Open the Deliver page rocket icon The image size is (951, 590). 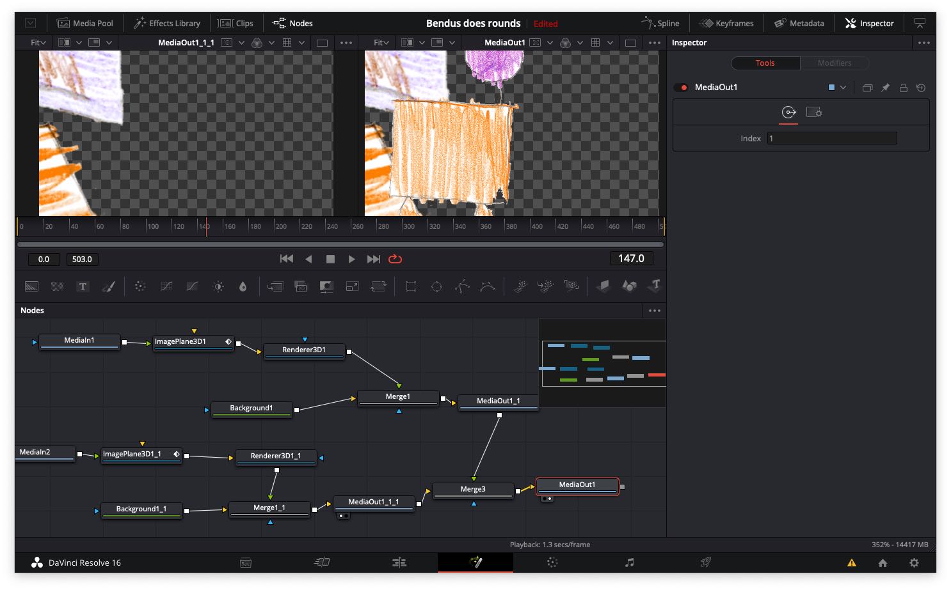click(706, 563)
